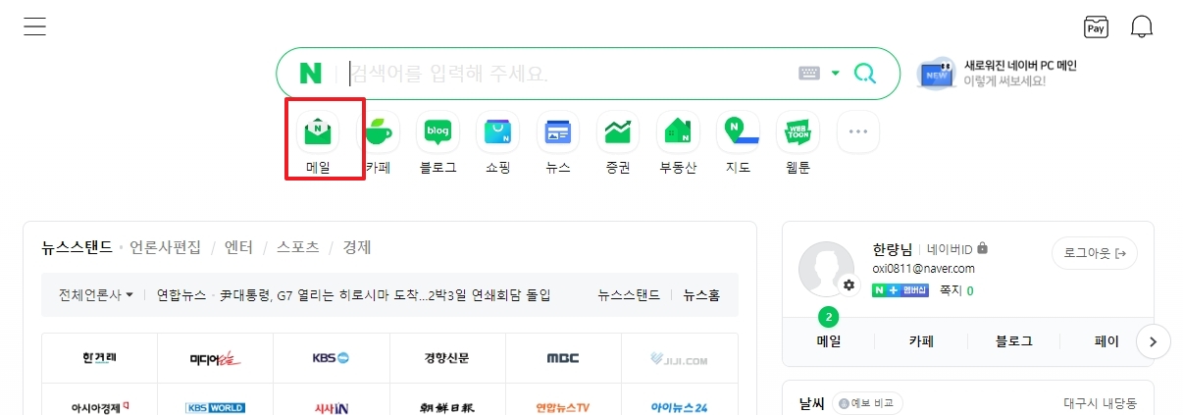Screen dimensions: 1183x415
Task: Open the JIJI.COM press logo
Action: [x=679, y=357]
